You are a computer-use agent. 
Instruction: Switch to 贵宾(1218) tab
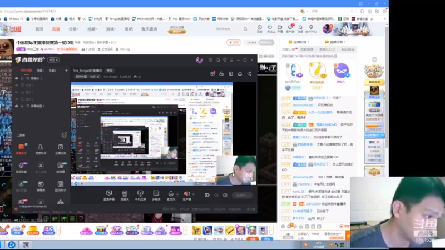(327, 49)
